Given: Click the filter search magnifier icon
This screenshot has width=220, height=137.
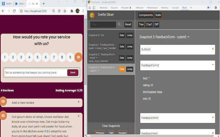Looking at the screenshot, I should [x=119, y=24].
